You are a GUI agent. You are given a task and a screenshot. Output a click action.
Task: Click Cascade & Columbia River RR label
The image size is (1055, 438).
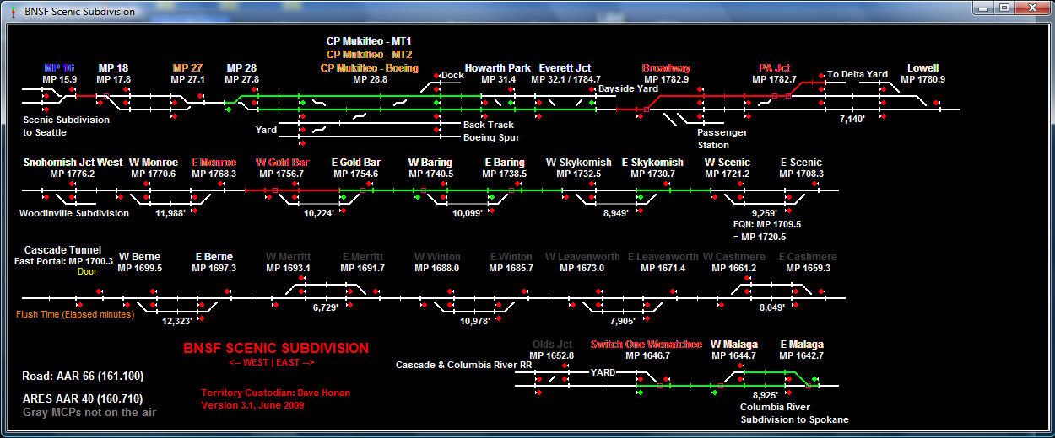click(x=464, y=365)
